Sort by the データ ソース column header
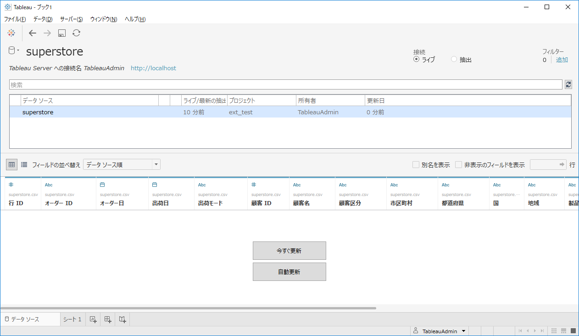 [x=89, y=101]
